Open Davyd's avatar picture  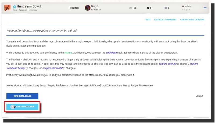[88, 8]
